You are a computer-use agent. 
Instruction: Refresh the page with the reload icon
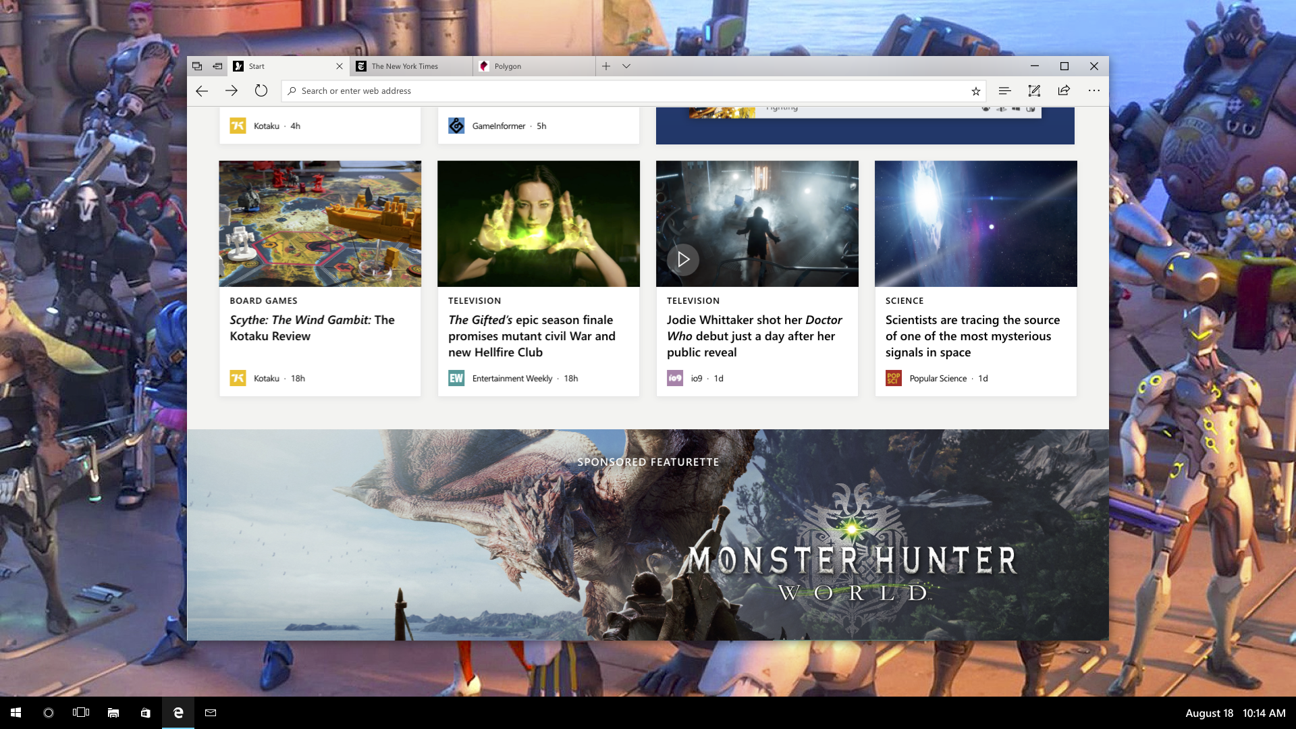pos(261,90)
